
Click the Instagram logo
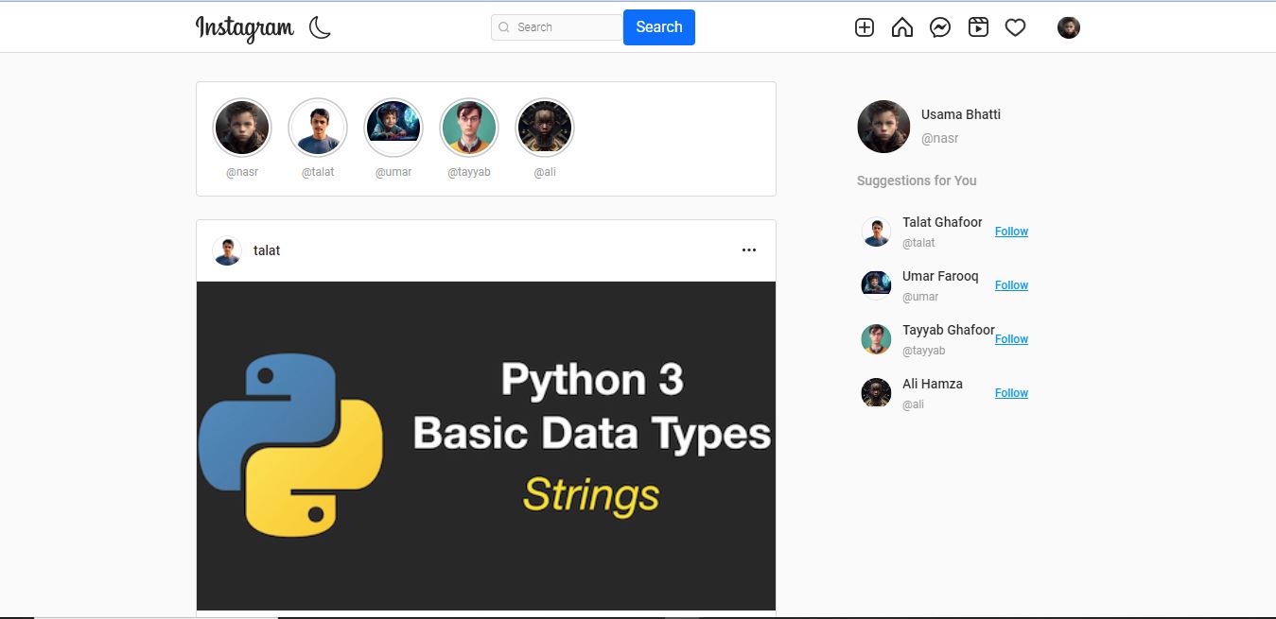[245, 28]
